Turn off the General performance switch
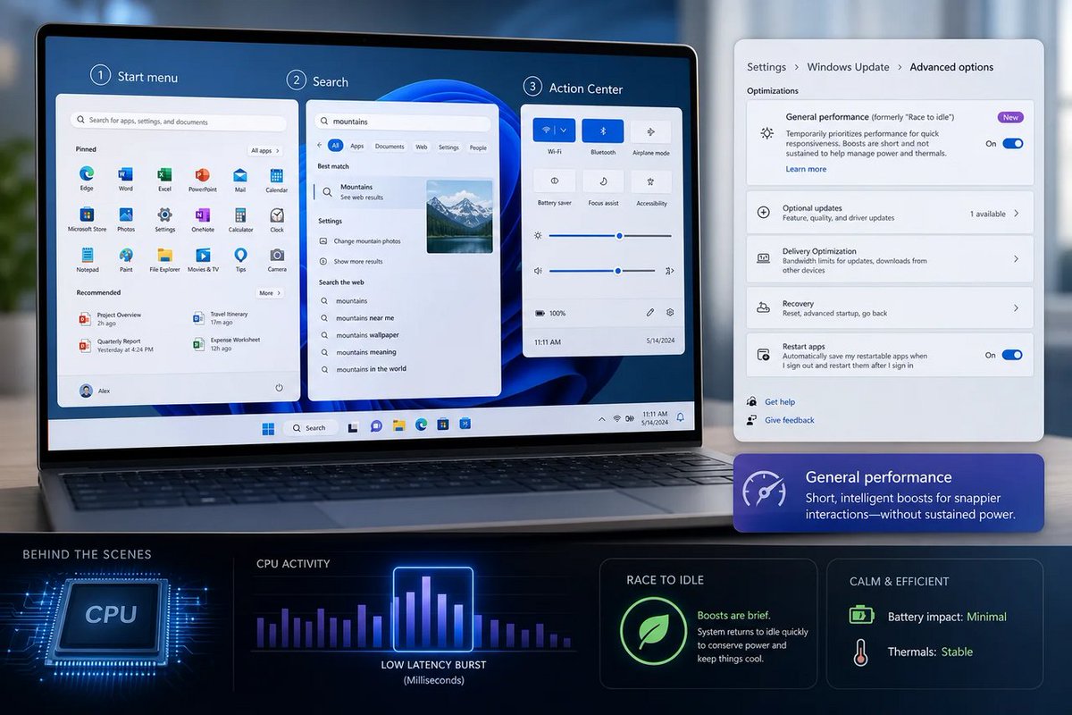 point(1012,143)
